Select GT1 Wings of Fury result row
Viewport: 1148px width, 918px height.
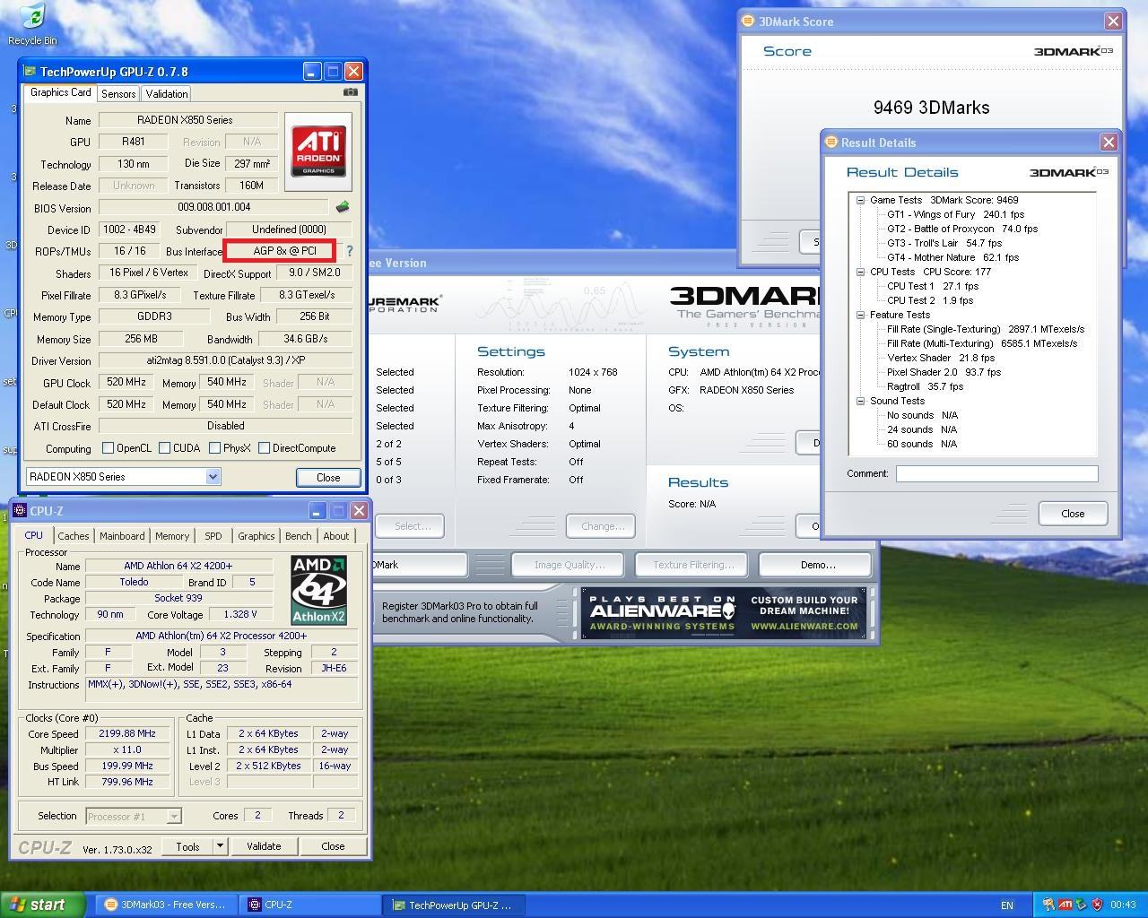[x=955, y=215]
